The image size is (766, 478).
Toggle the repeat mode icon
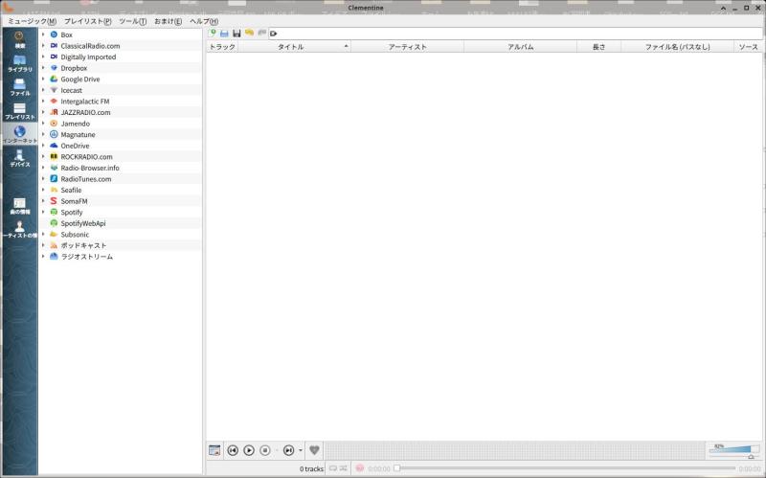coord(333,468)
